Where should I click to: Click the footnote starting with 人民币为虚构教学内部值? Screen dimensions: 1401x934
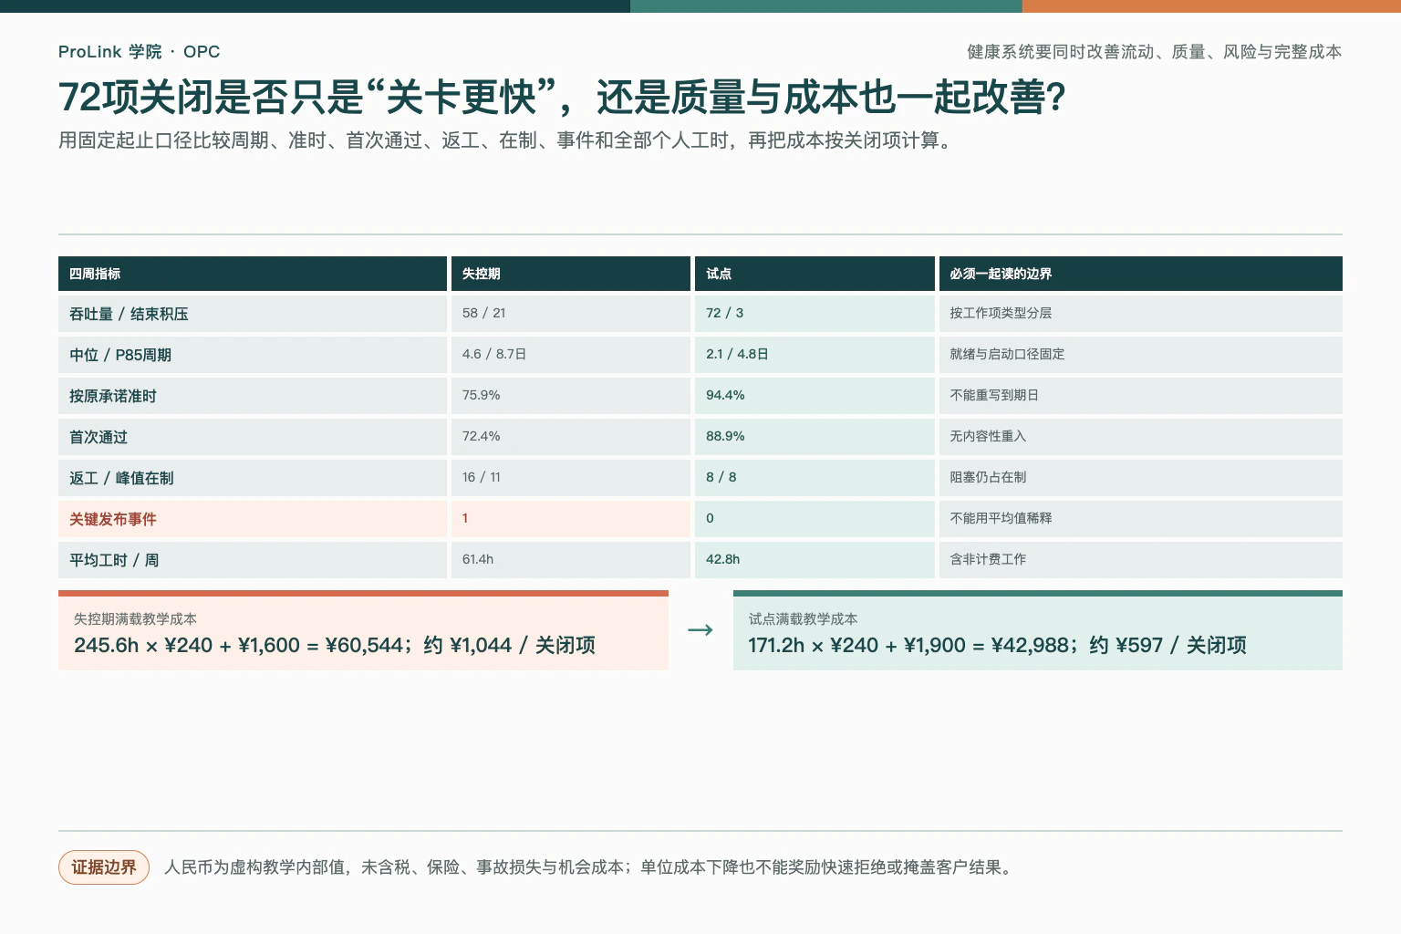(x=590, y=867)
